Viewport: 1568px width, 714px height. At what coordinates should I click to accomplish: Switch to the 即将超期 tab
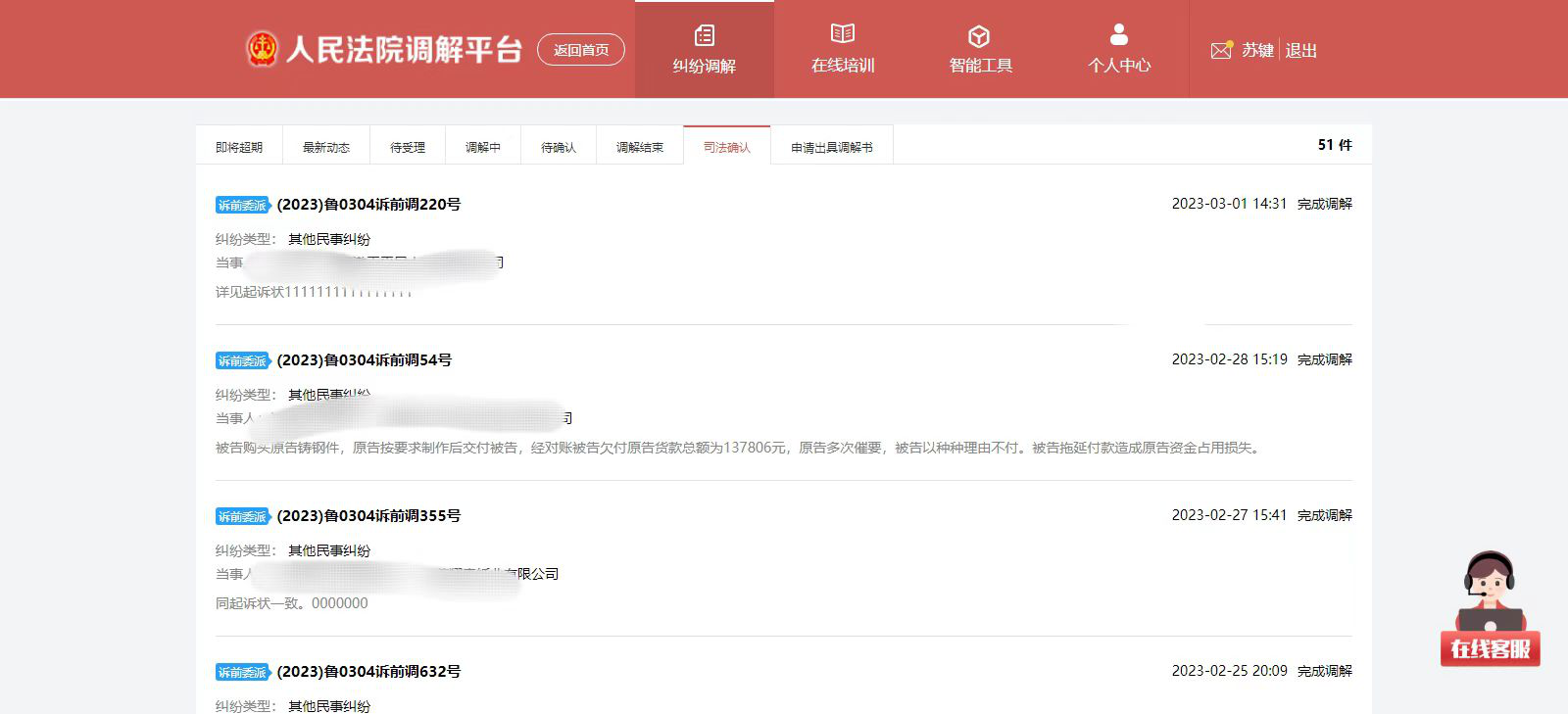[239, 147]
